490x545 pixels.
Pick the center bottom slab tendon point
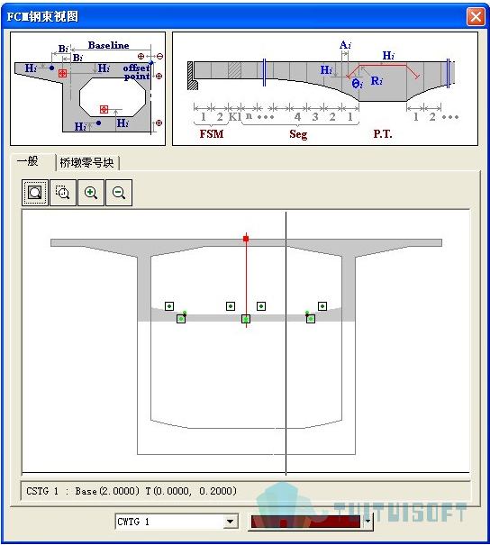click(x=246, y=319)
